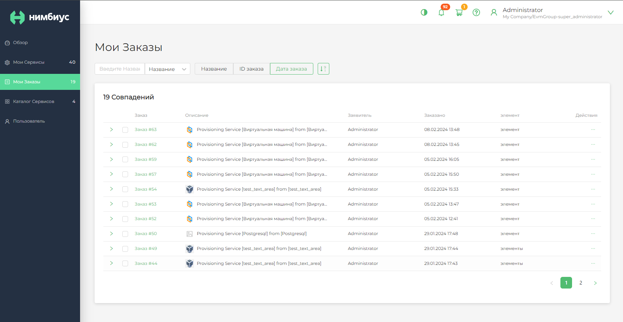Screen dimensions: 623x322
Task: Select checkbox for Заказ #63
Action: click(x=125, y=130)
